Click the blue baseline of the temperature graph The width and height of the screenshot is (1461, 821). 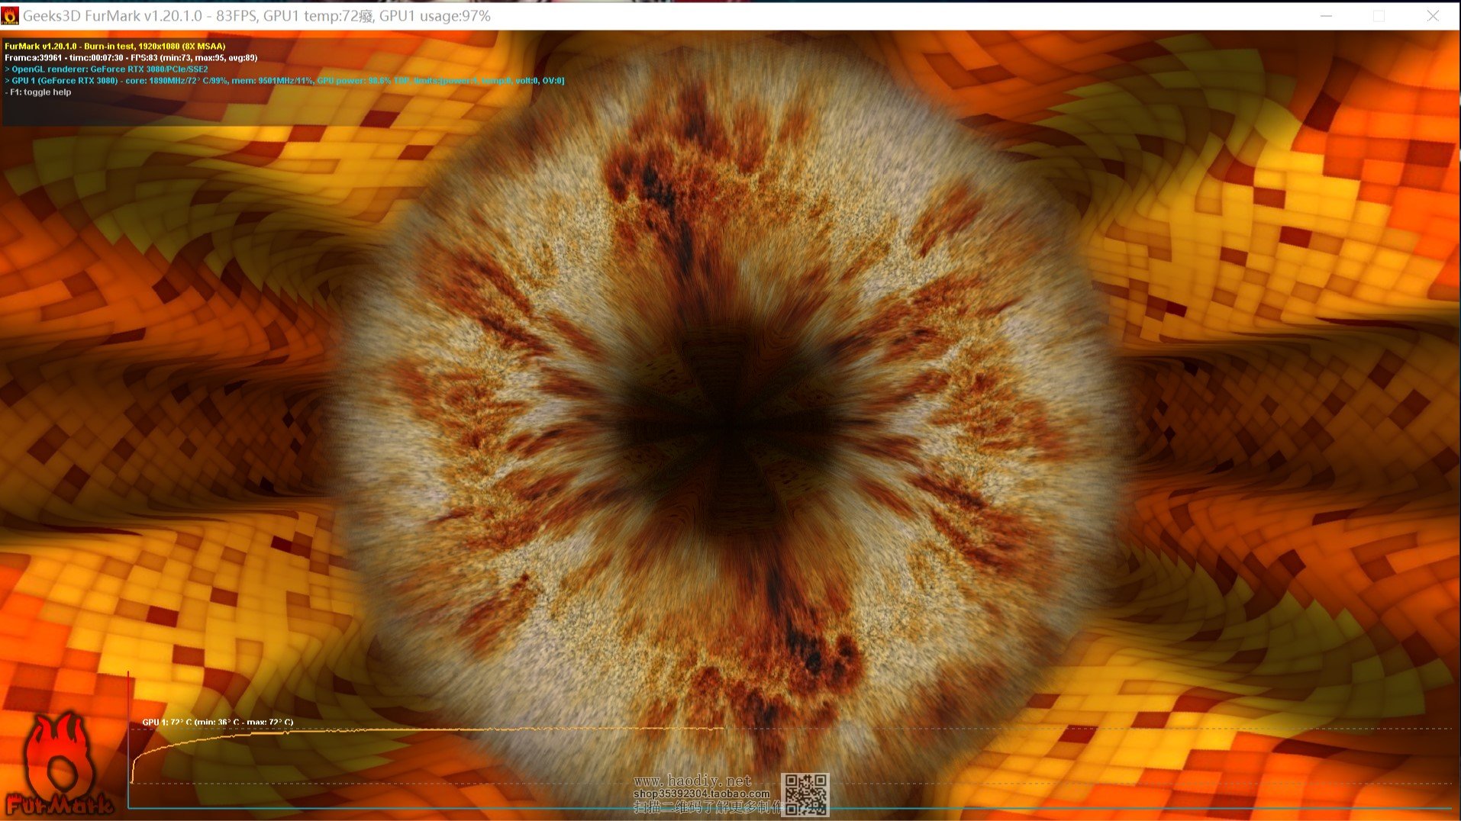coord(763,808)
